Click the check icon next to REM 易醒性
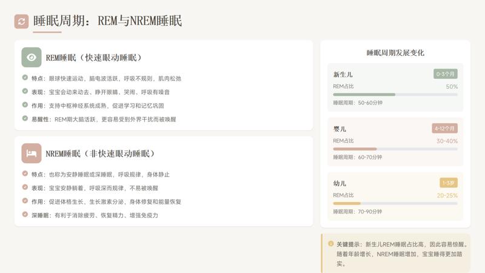Viewport: 485px width, 273px height. point(25,119)
